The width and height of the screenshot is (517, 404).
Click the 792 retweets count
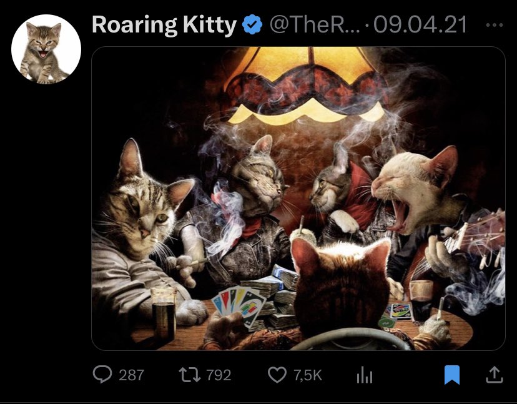pyautogui.click(x=218, y=375)
